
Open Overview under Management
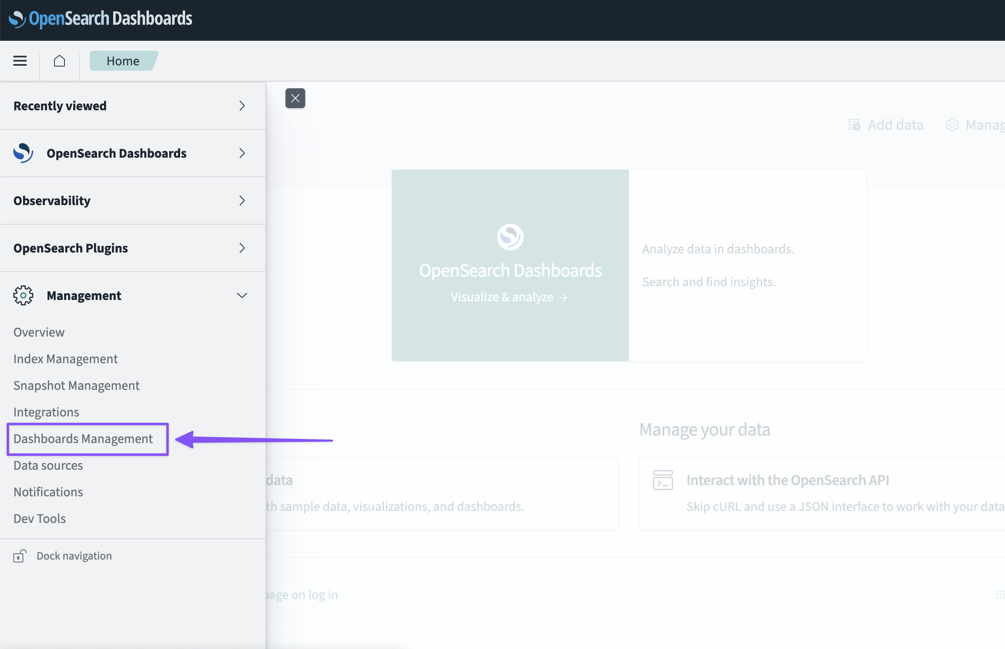pos(39,332)
